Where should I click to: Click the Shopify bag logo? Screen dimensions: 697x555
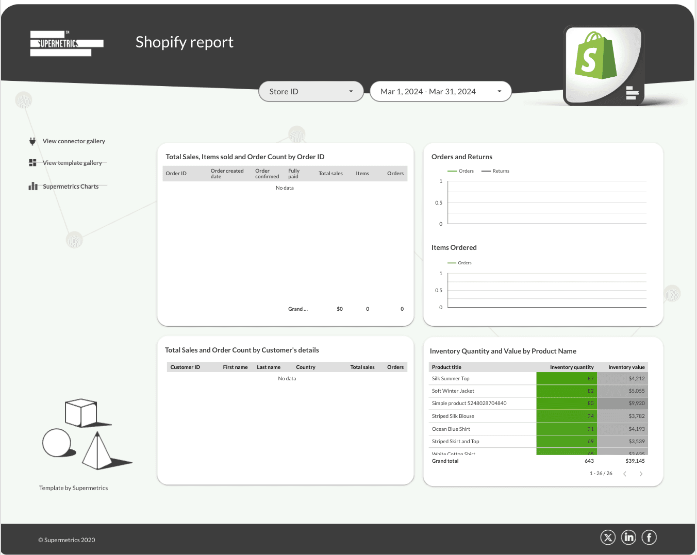coord(596,57)
